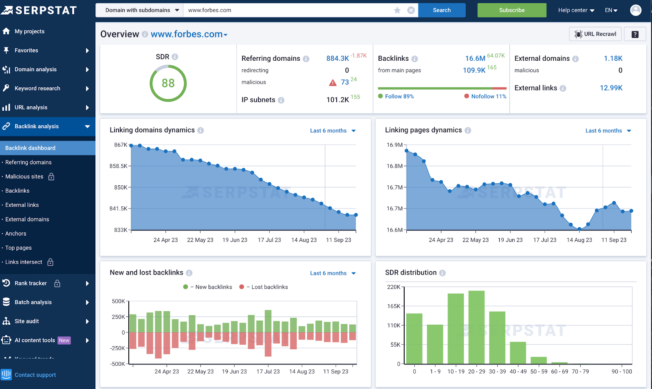
Task: Select the Favorites pin icon
Action: 6,50
